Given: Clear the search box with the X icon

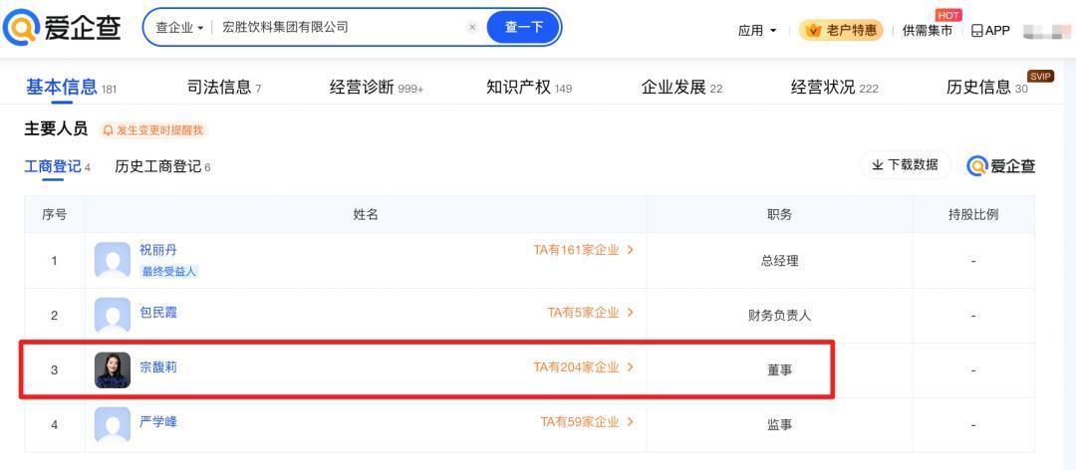Looking at the screenshot, I should point(472,27).
